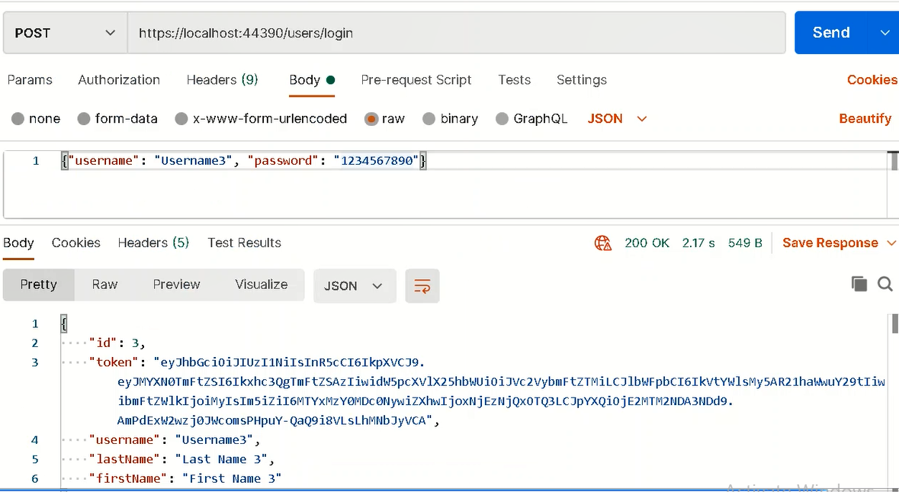Select the raw body type radio
The image size is (899, 492).
tap(371, 119)
